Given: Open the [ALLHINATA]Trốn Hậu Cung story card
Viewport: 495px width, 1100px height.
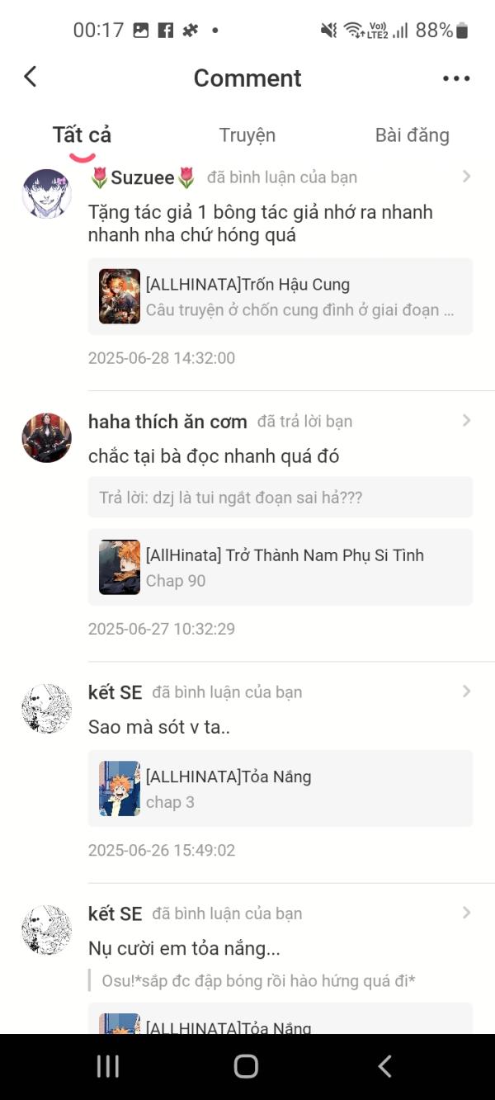Looking at the screenshot, I should (280, 296).
